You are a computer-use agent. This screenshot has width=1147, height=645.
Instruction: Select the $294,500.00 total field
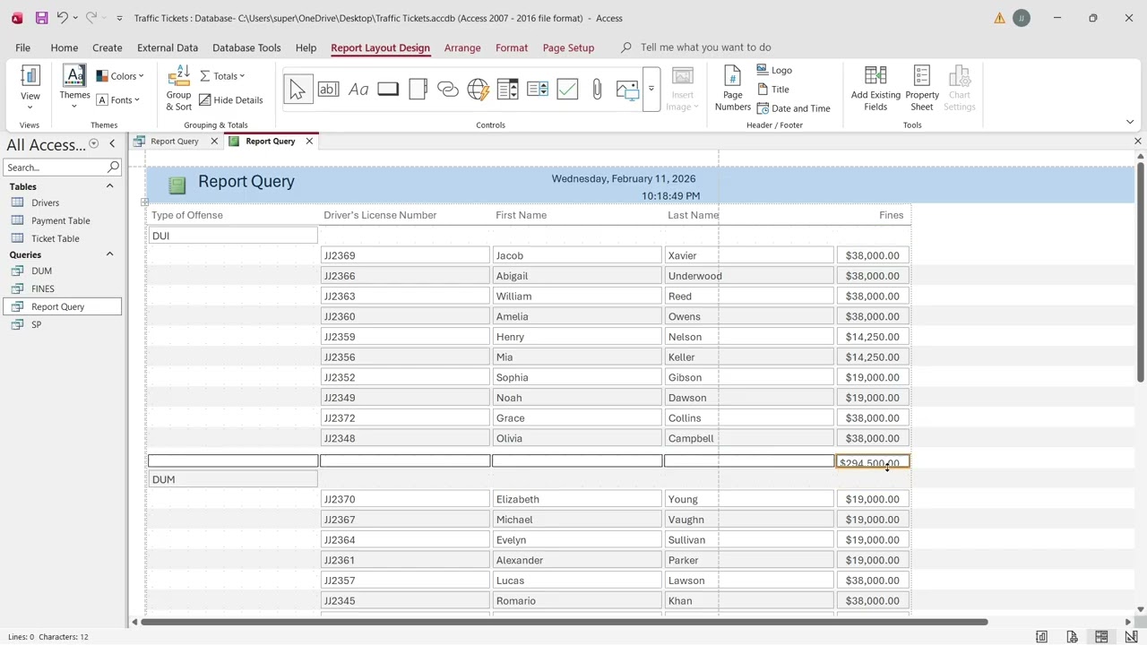pyautogui.click(x=873, y=462)
